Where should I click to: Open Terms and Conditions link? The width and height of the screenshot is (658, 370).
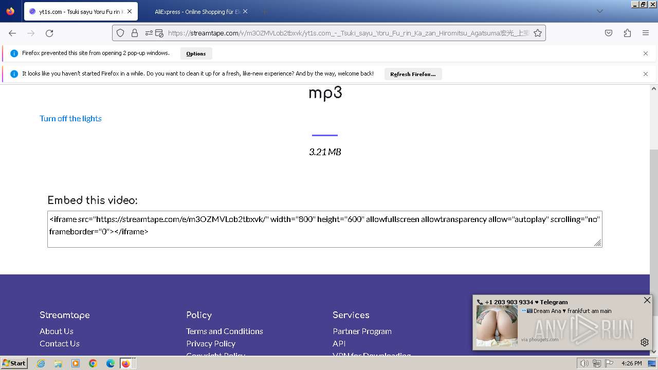tap(225, 331)
